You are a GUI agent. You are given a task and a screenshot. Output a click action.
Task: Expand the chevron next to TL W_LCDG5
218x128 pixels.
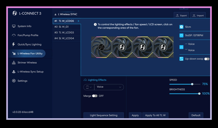(78, 21)
